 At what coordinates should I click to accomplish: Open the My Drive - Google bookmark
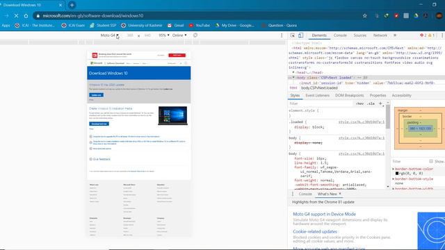click(x=235, y=26)
